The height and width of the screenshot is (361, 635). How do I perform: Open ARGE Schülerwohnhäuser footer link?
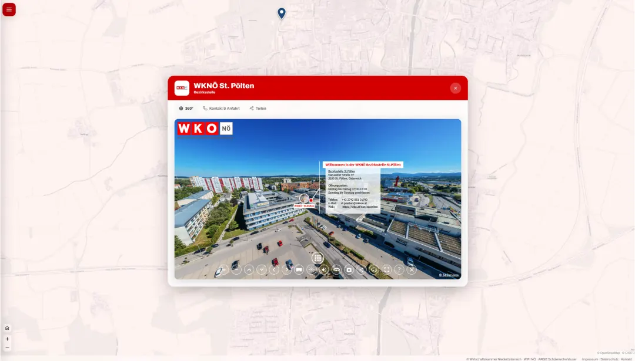(x=557, y=359)
